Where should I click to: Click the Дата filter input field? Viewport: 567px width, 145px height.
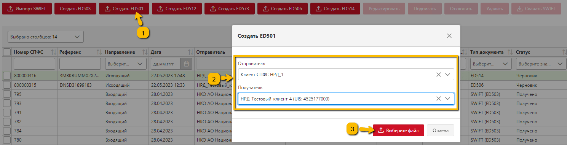165,64
